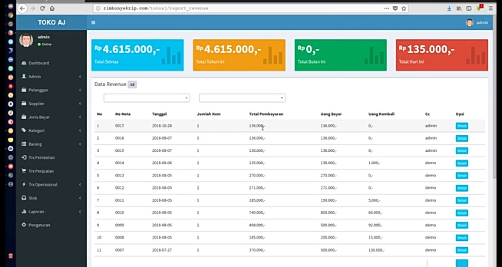
Task: Reload the page with refresh icon
Action: click(x=42, y=8)
